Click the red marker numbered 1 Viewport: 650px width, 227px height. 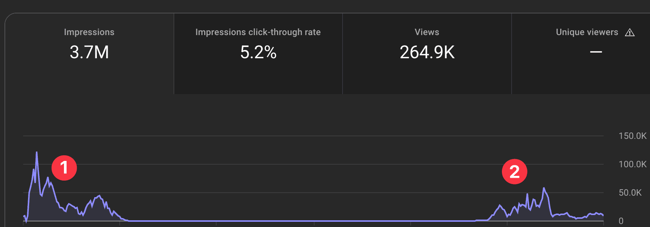64,168
